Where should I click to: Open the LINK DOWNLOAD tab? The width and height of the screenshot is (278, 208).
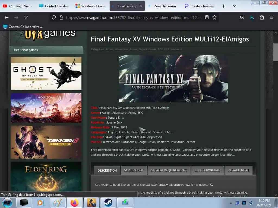[x=207, y=170]
